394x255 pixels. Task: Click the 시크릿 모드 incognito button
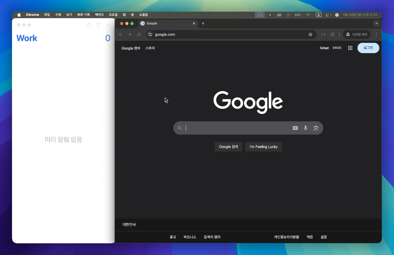(x=357, y=34)
